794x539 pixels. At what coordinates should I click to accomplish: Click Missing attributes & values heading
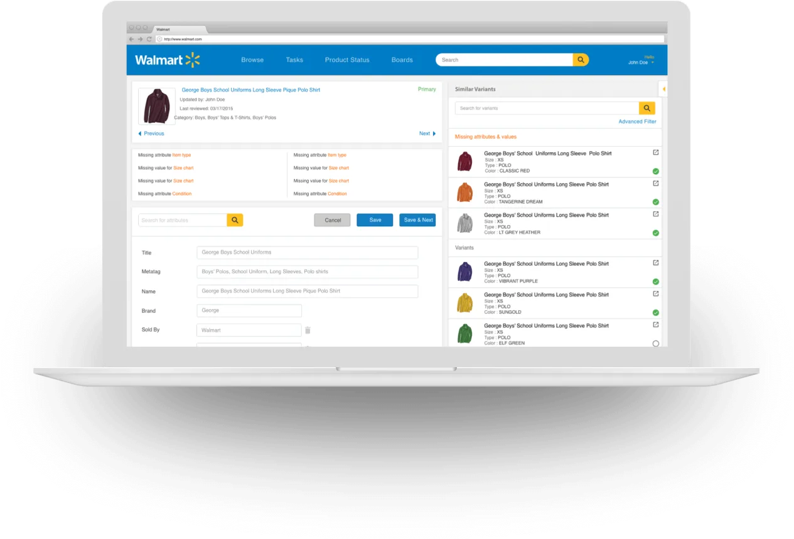click(486, 137)
